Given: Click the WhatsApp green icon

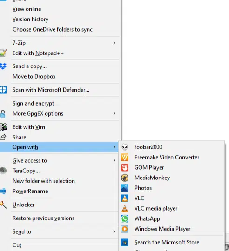Looking at the screenshot, I should 125,218.
